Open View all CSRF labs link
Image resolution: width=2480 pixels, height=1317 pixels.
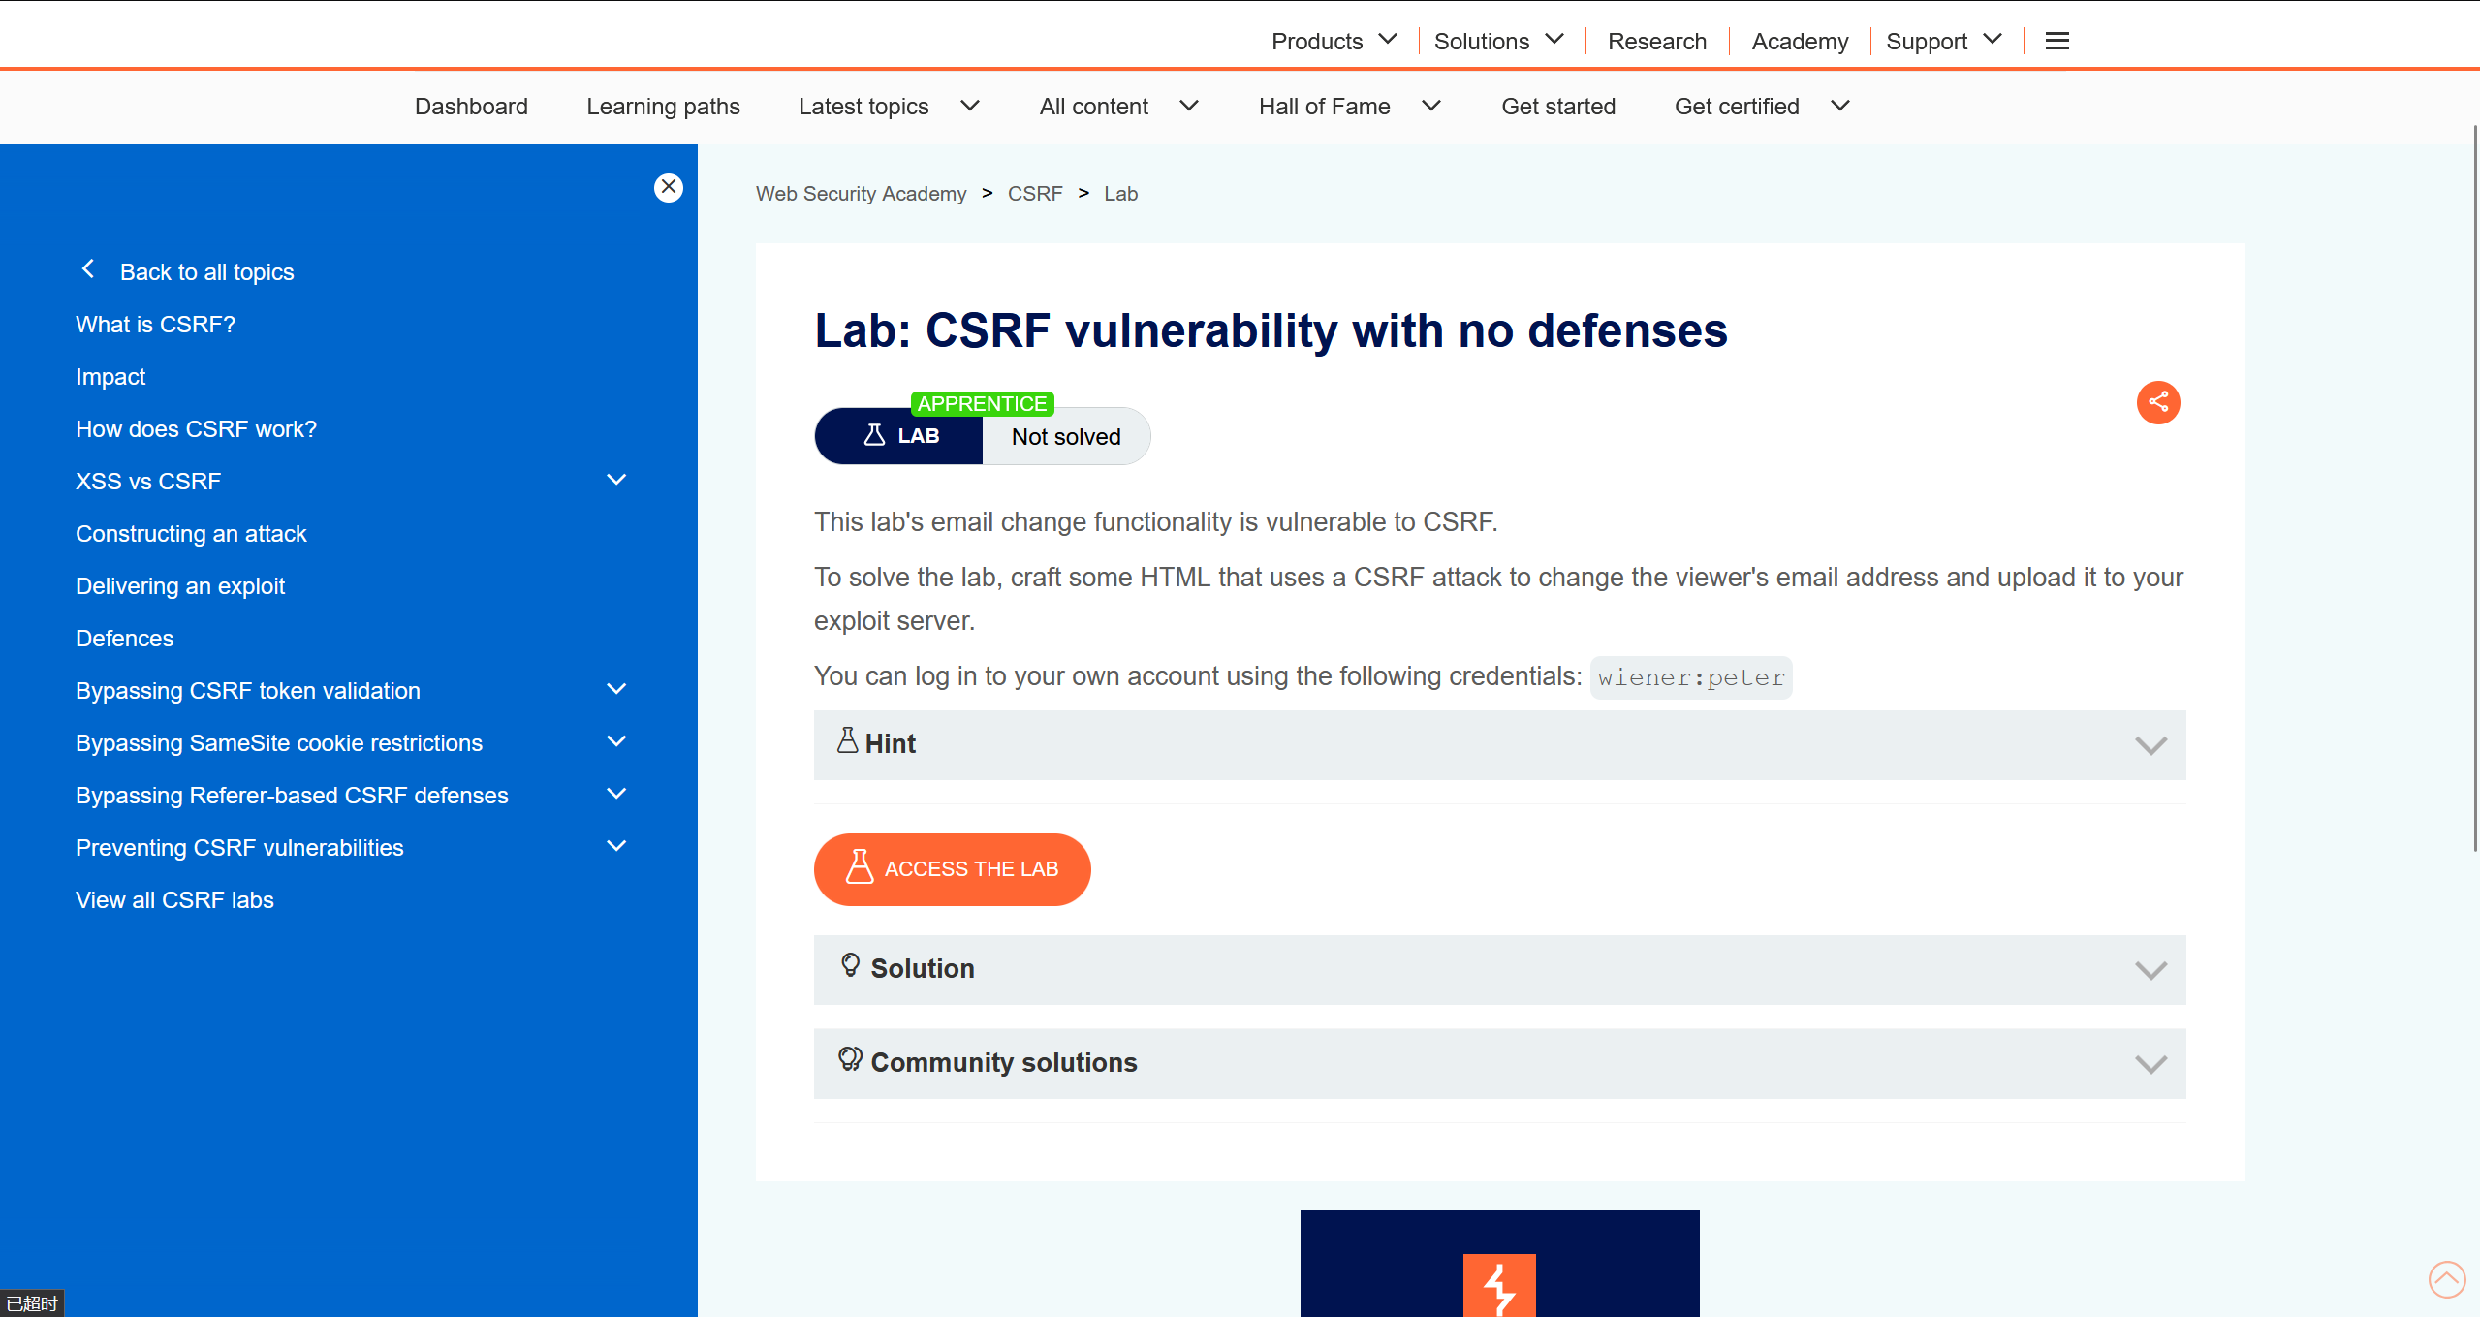point(174,900)
